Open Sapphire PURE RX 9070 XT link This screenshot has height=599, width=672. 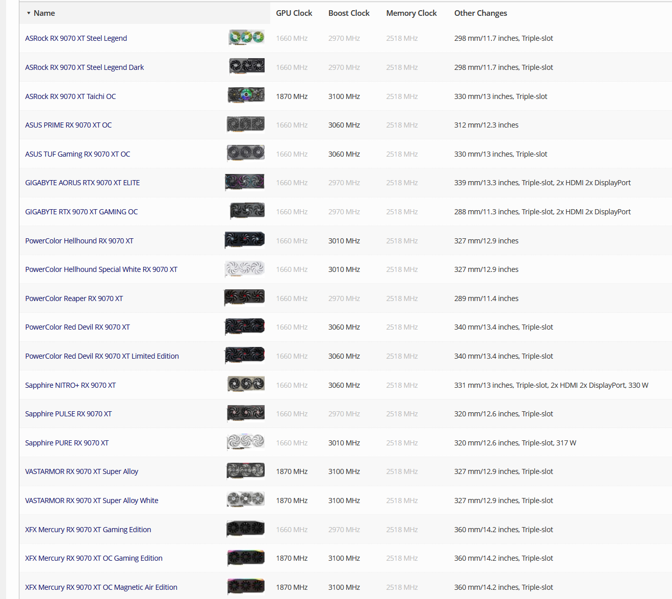pyautogui.click(x=67, y=443)
